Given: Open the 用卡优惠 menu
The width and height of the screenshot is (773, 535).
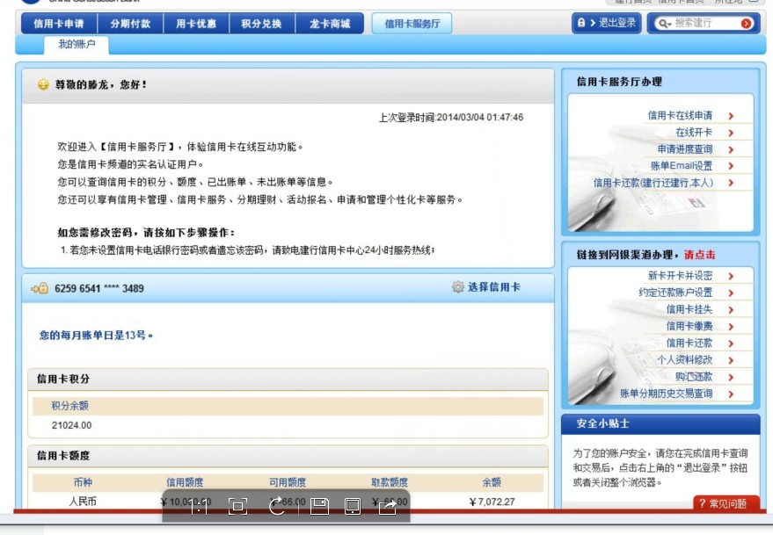Looking at the screenshot, I should coord(196,23).
